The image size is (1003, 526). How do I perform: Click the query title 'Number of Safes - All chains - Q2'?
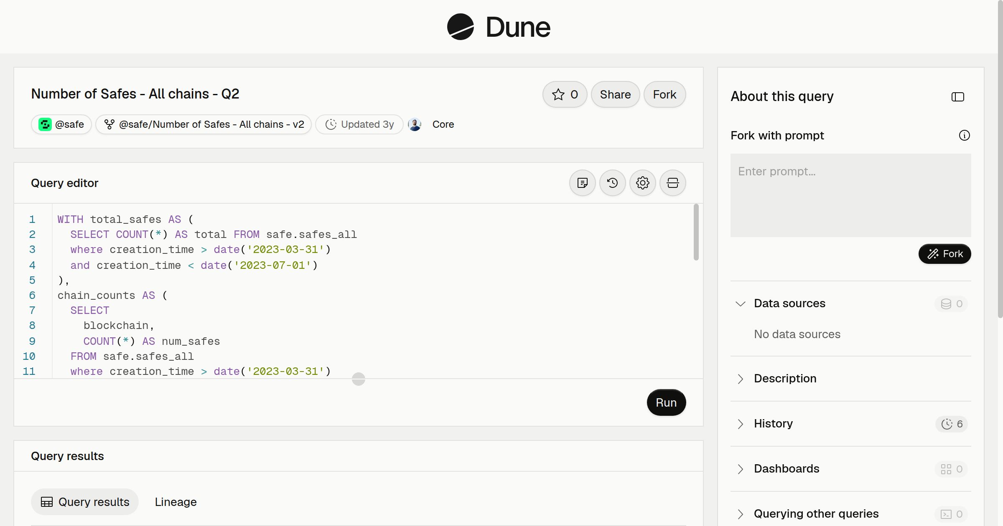pos(135,94)
